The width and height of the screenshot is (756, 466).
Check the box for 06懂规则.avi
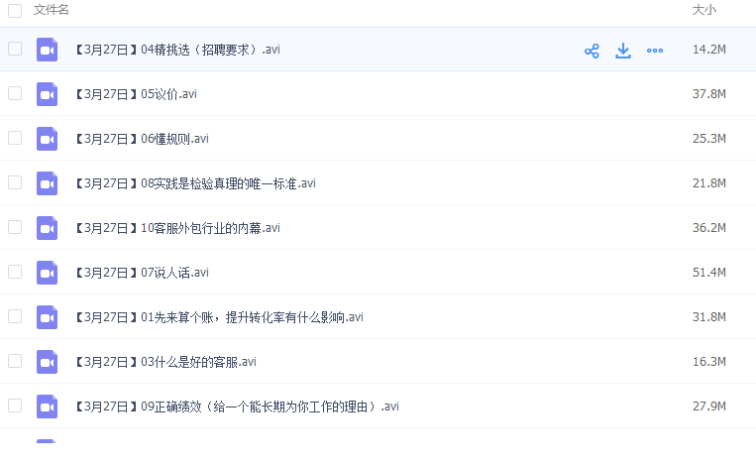[15, 138]
